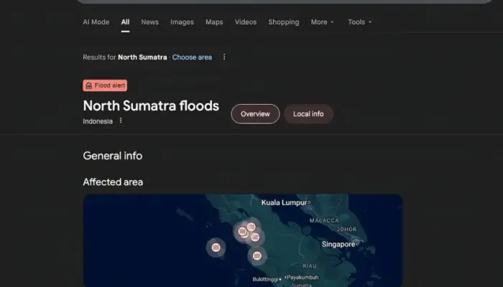Switch to the Images tab

click(x=182, y=22)
